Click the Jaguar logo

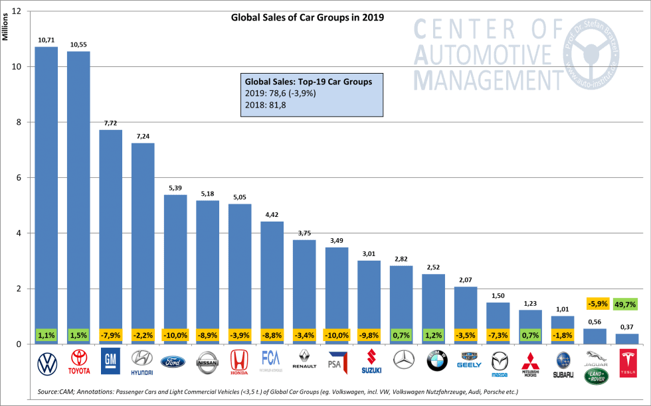point(596,358)
